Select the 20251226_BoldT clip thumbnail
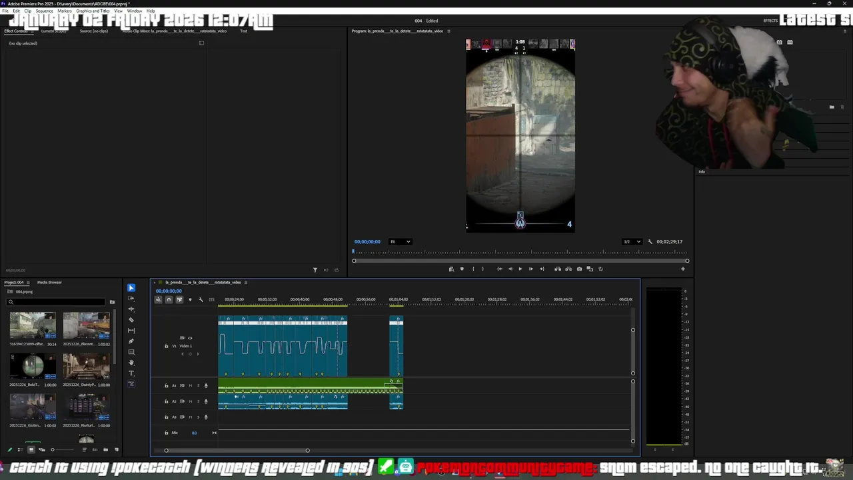 pos(33,366)
